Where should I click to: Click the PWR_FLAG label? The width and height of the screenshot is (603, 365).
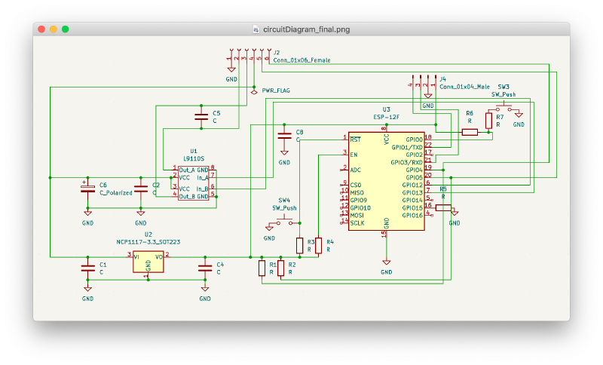coord(275,90)
